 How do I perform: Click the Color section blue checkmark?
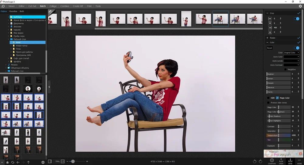[299, 42]
